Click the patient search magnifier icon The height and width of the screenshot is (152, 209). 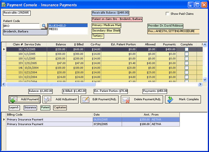[44, 26]
